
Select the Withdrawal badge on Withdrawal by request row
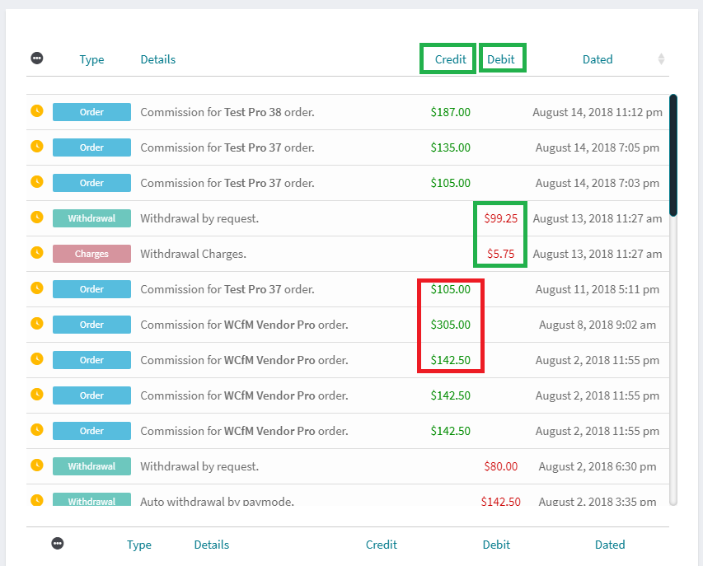pyautogui.click(x=91, y=218)
